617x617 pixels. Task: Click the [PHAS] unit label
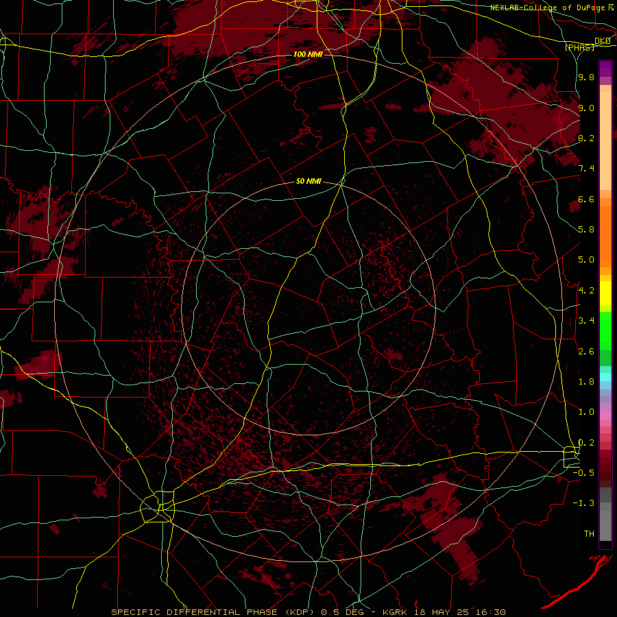pos(579,47)
